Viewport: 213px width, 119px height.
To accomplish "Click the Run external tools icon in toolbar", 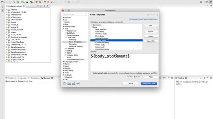I will 31,2.
